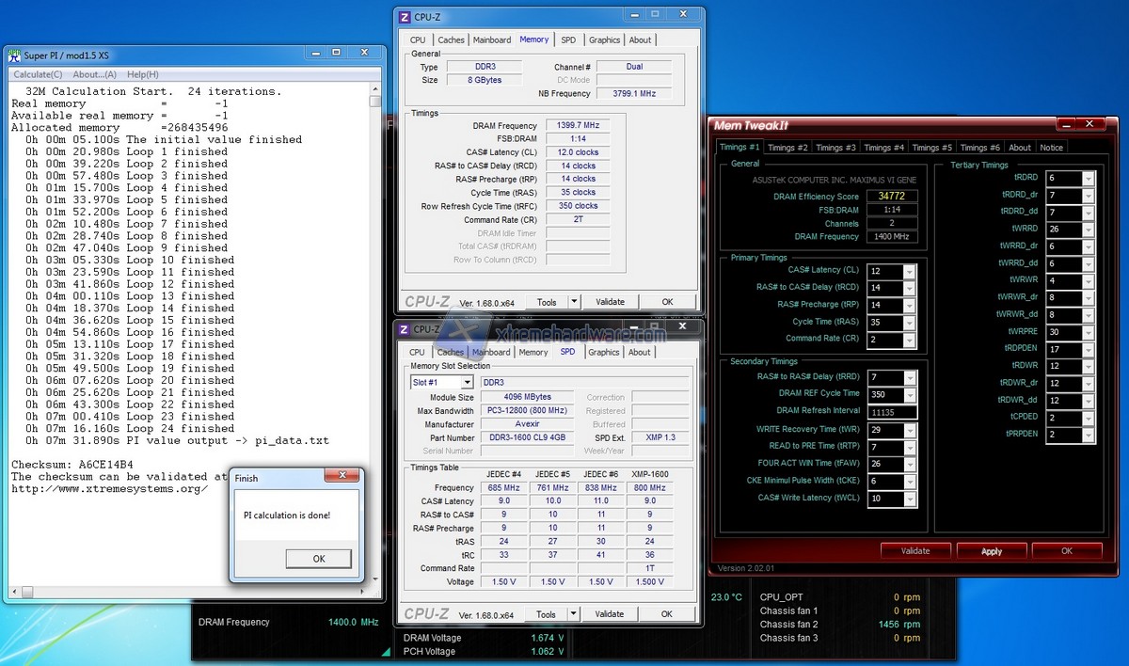This screenshot has width=1129, height=666.
Task: Open Command Rate (CR) dropdown in Mem TweakIt
Action: (909, 339)
